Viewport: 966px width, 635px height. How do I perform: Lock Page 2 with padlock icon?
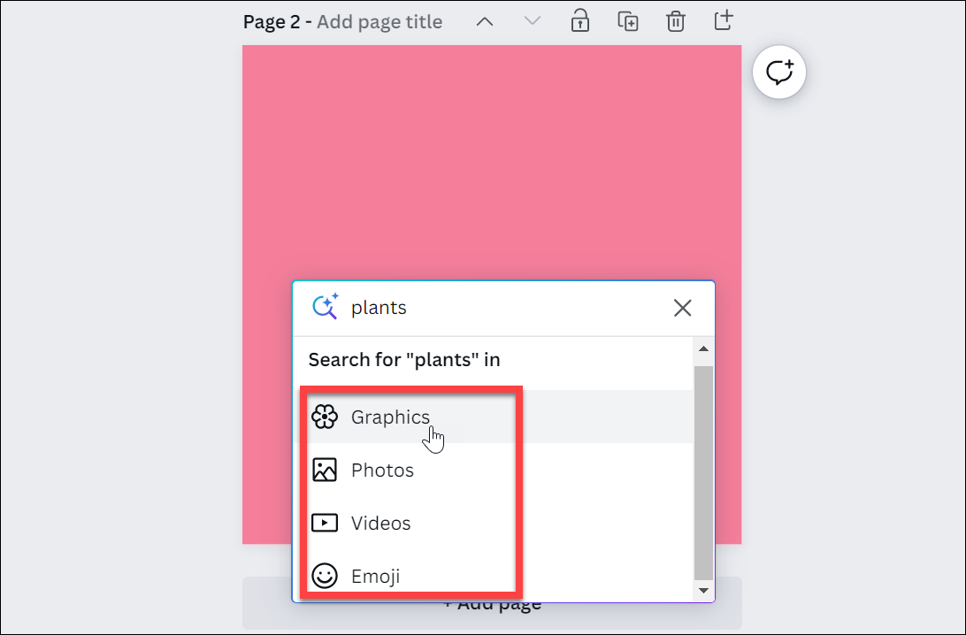point(579,22)
